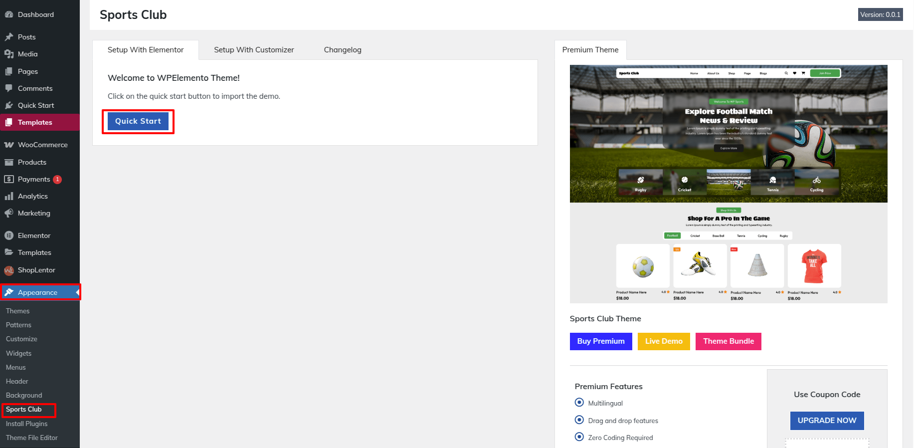Switch to Setup With Elementor tab

coord(146,50)
